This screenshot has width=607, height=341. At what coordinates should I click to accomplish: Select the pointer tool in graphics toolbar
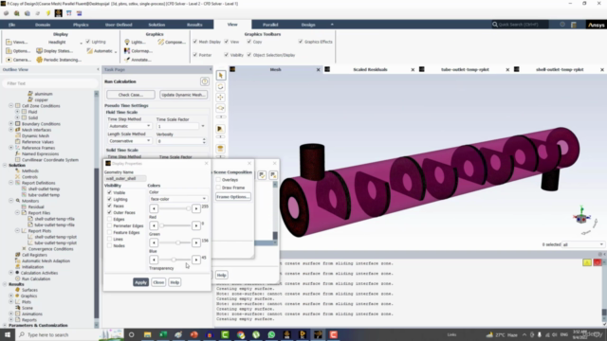220,76
